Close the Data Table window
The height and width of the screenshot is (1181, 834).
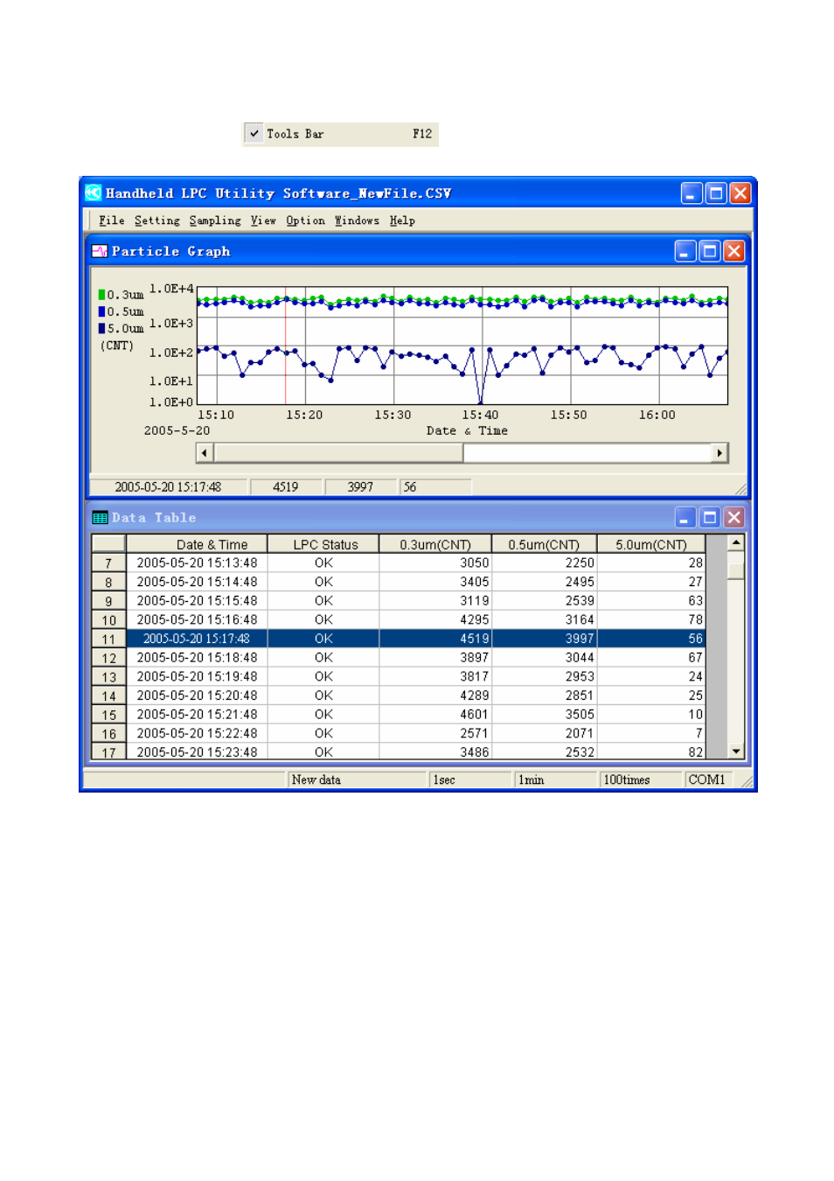click(x=734, y=518)
